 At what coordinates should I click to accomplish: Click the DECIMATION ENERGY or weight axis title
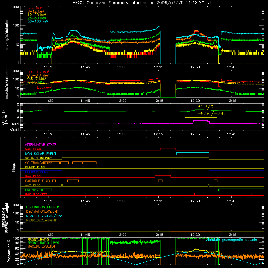[x=5, y=218]
